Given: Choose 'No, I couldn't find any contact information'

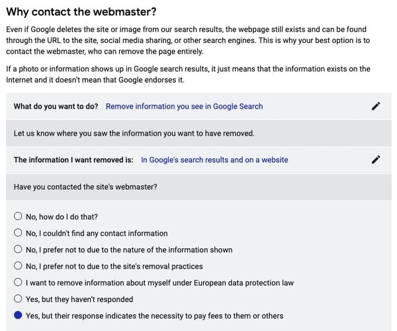Looking at the screenshot, I should 18,233.
